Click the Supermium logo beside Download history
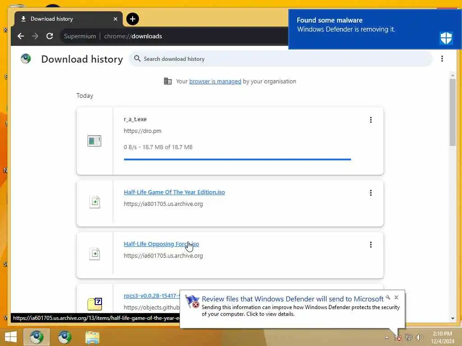Viewport: 462px width, 346px height. [x=26, y=59]
